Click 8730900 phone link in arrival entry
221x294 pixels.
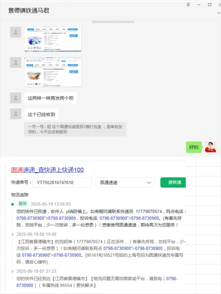click(25, 285)
